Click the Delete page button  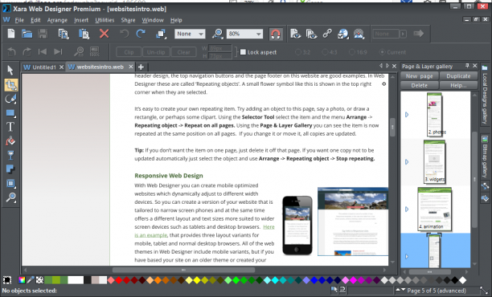tap(419, 85)
